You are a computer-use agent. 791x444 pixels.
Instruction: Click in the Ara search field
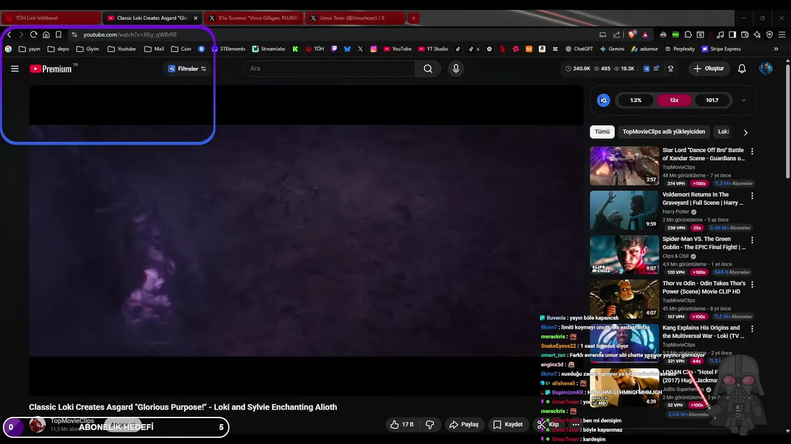click(x=329, y=68)
